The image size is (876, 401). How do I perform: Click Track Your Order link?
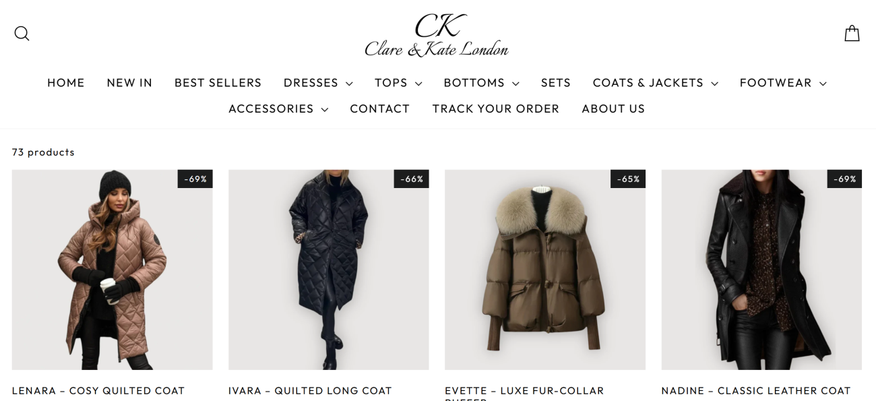pyautogui.click(x=496, y=109)
